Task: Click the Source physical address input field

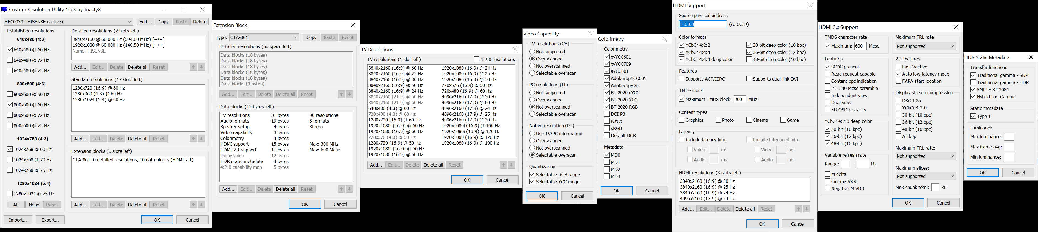Action: click(x=702, y=24)
